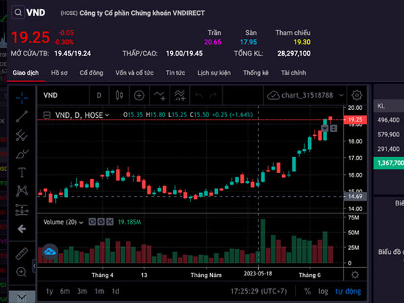
Task: Click the Trần ceiling price 20.65
Action: [213, 42]
